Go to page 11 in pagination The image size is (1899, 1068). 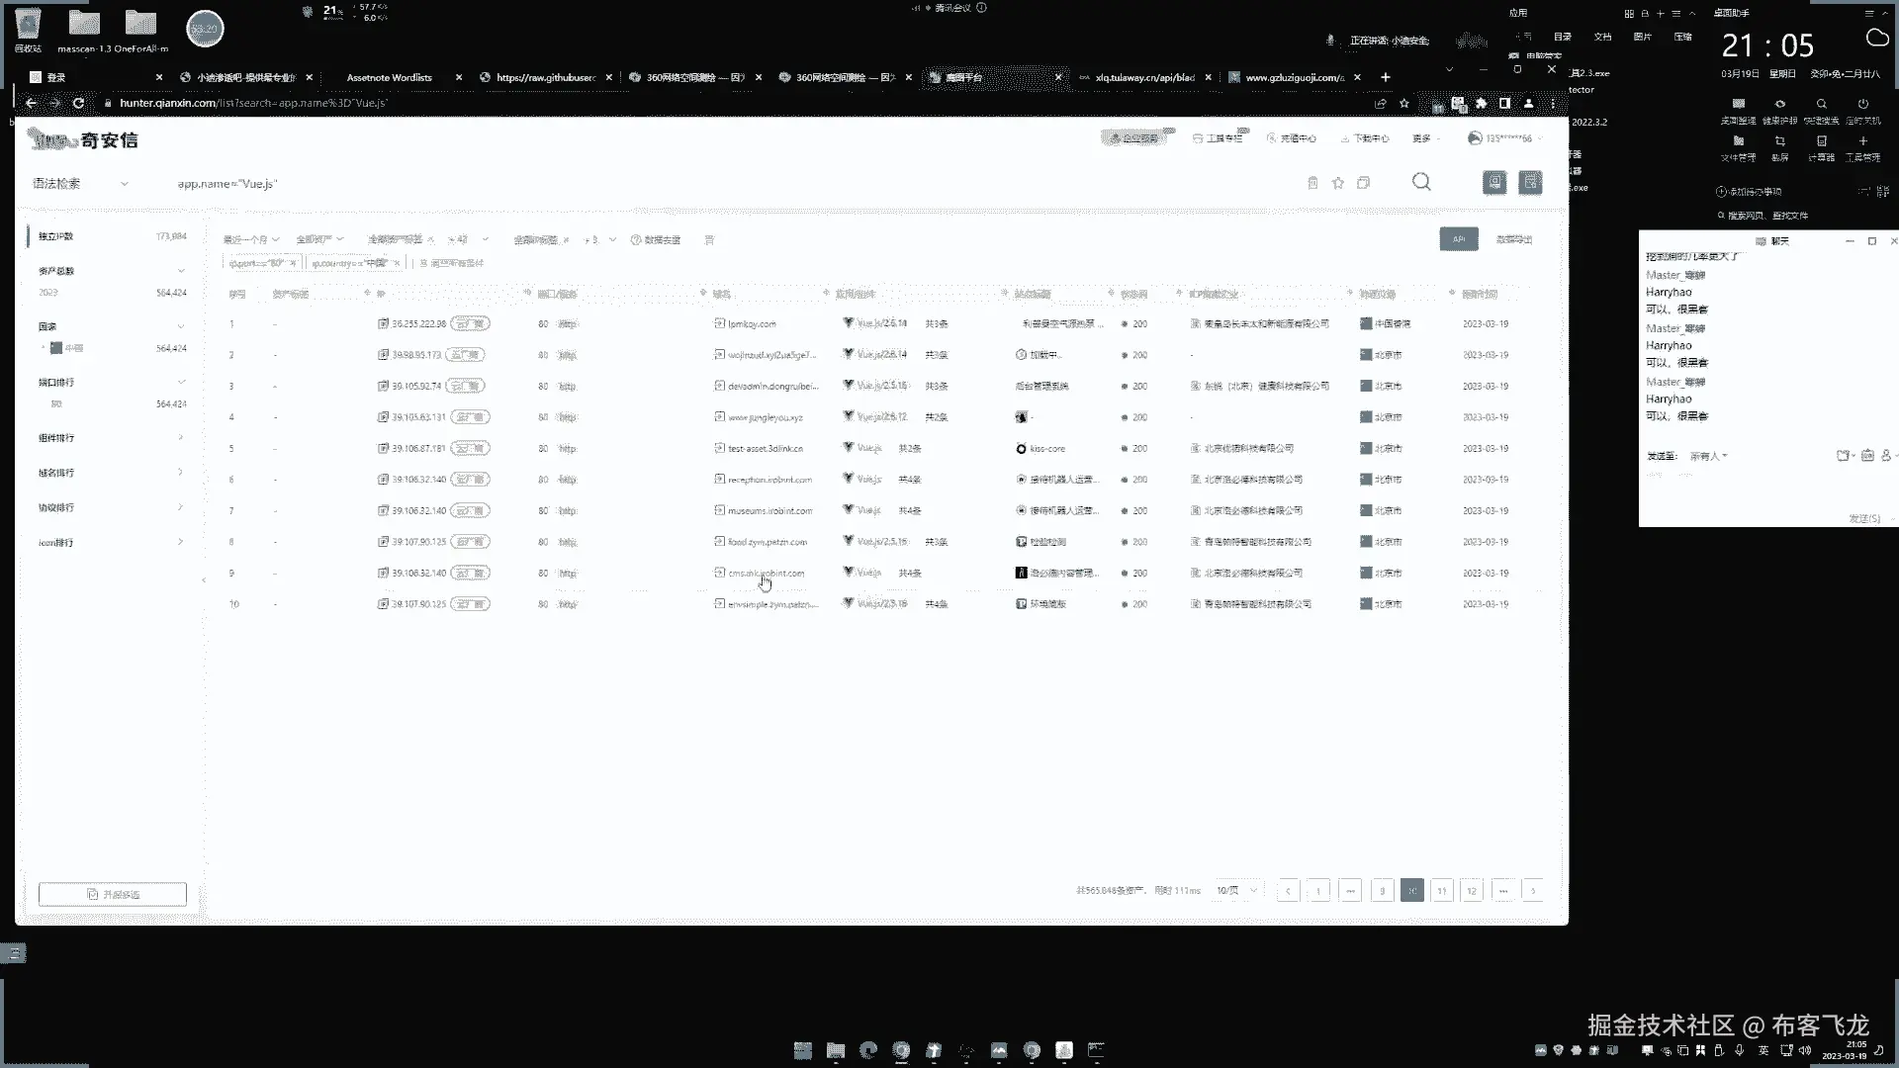click(1441, 890)
